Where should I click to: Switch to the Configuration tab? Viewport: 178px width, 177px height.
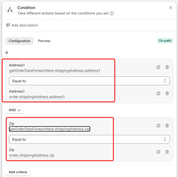[x=19, y=41]
